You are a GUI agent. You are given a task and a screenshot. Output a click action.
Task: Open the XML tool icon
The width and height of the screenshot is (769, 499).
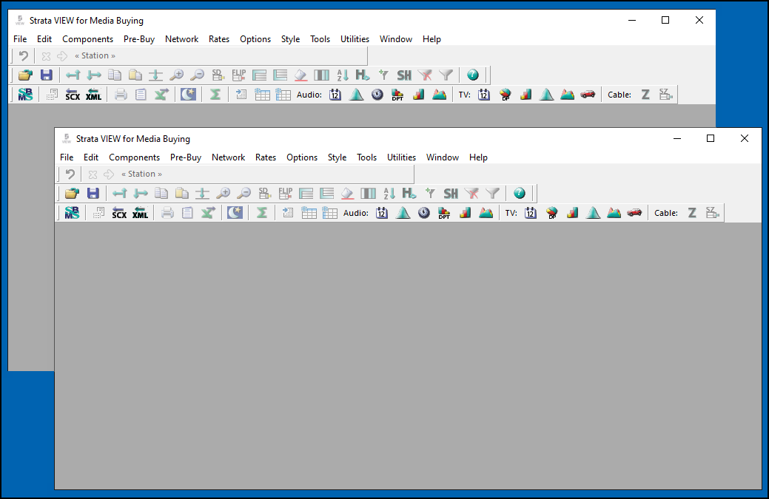click(x=141, y=213)
